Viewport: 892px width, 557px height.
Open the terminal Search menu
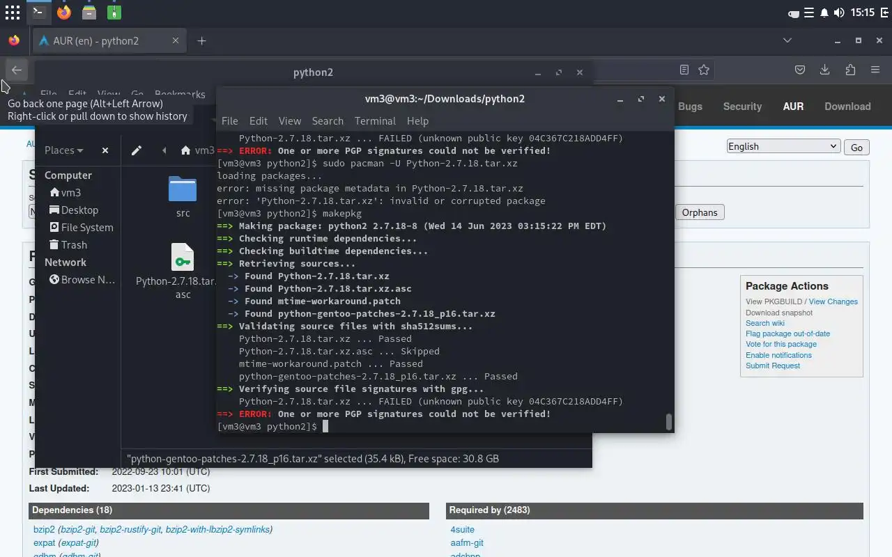coord(328,120)
